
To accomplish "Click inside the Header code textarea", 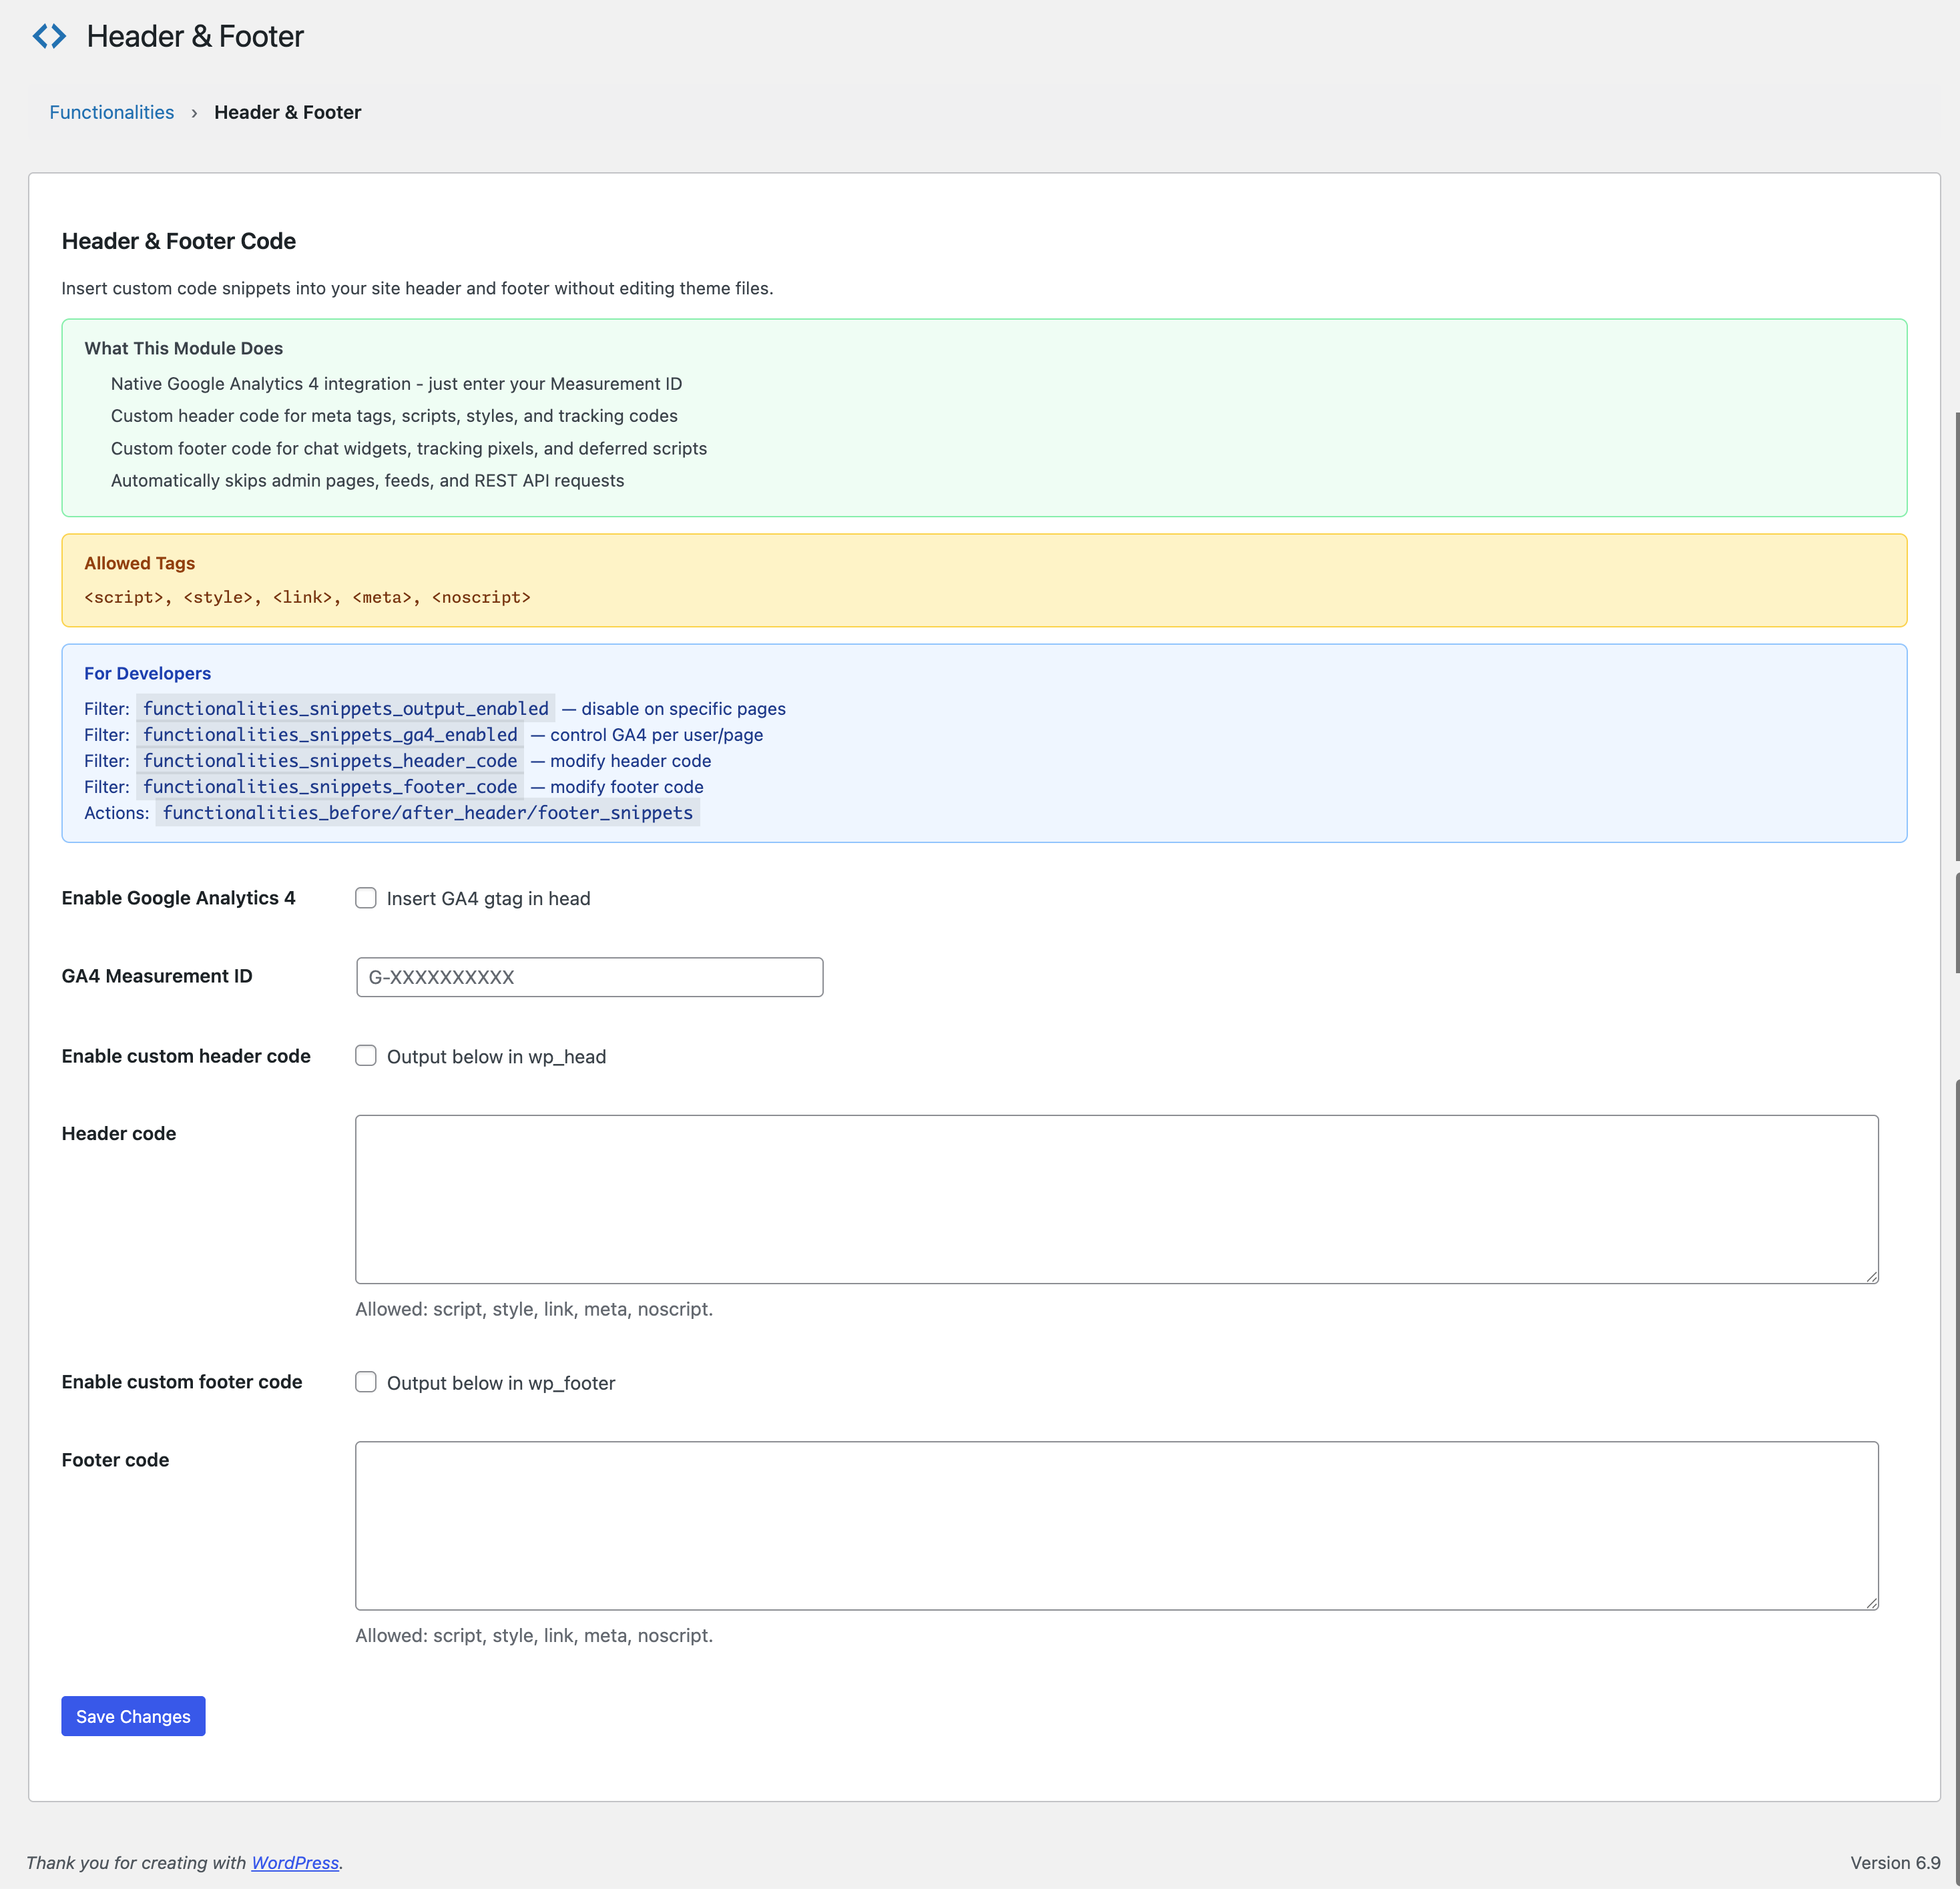I will pyautogui.click(x=1116, y=1199).
